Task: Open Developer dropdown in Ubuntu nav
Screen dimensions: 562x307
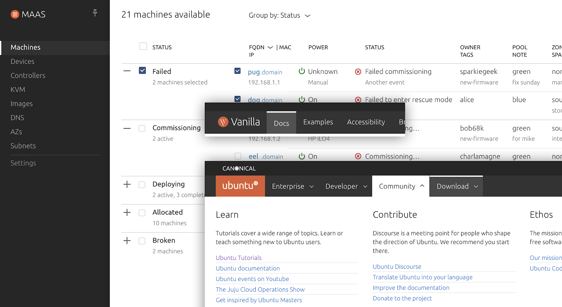Action: click(x=346, y=186)
